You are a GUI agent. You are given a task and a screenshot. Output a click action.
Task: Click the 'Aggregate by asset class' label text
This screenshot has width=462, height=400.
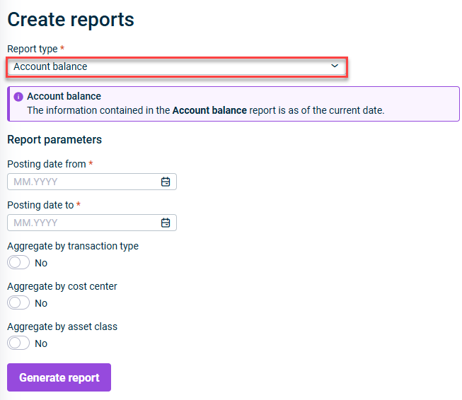62,327
